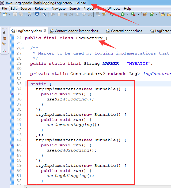Click the New Java Class icon
Image resolution: width=171 pixels, height=188 pixels.
click(x=151, y=15)
